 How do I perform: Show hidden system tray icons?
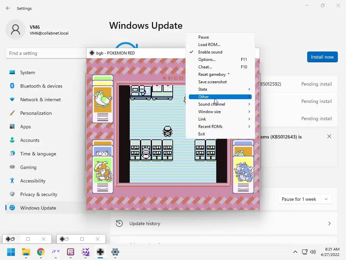295,252
